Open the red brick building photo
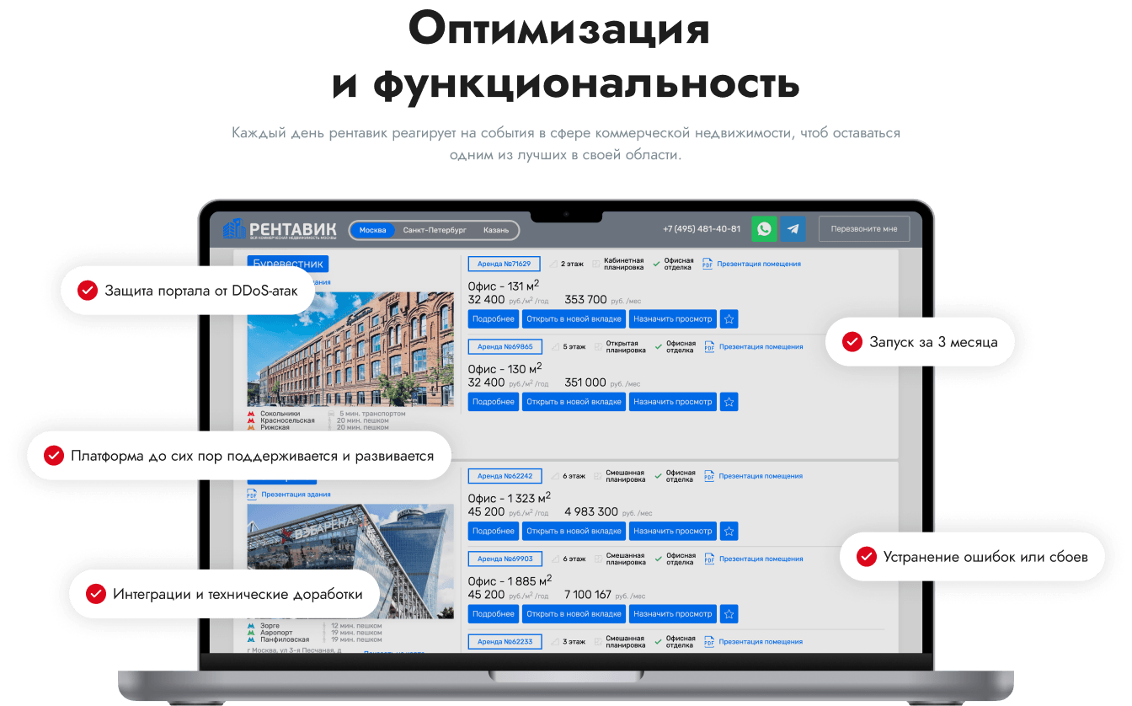The width and height of the screenshot is (1132, 706). coord(350,350)
